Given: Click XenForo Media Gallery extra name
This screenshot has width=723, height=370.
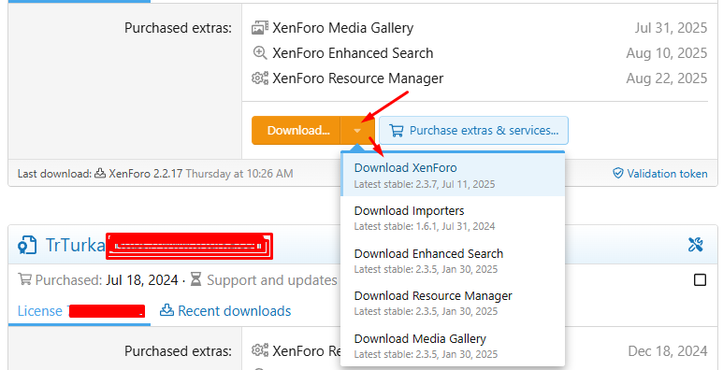Looking at the screenshot, I should point(342,28).
